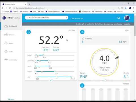Click the Logout link at sidebar bottom

click(11, 99)
